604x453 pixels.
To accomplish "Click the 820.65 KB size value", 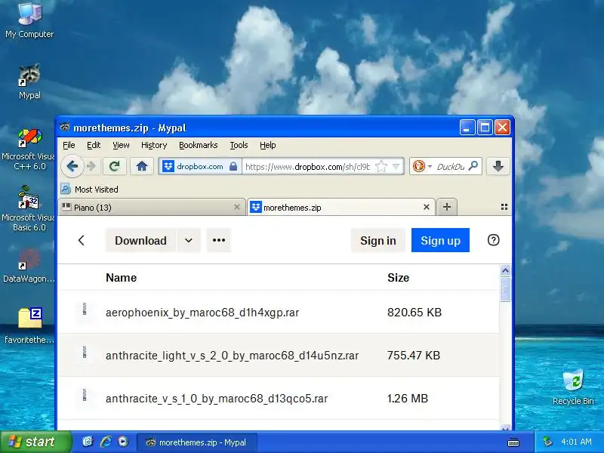I will [x=414, y=312].
